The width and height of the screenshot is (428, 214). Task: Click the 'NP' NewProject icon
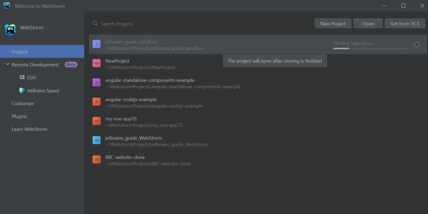coord(97,63)
